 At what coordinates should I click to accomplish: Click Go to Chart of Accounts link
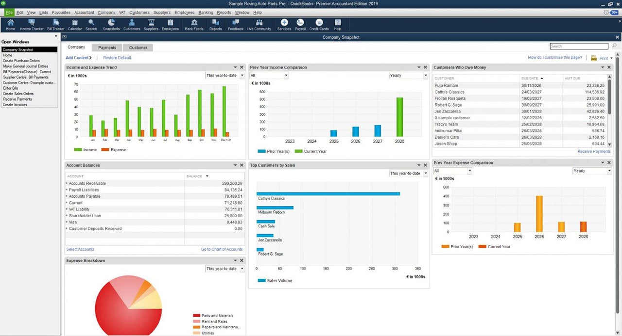[222, 249]
